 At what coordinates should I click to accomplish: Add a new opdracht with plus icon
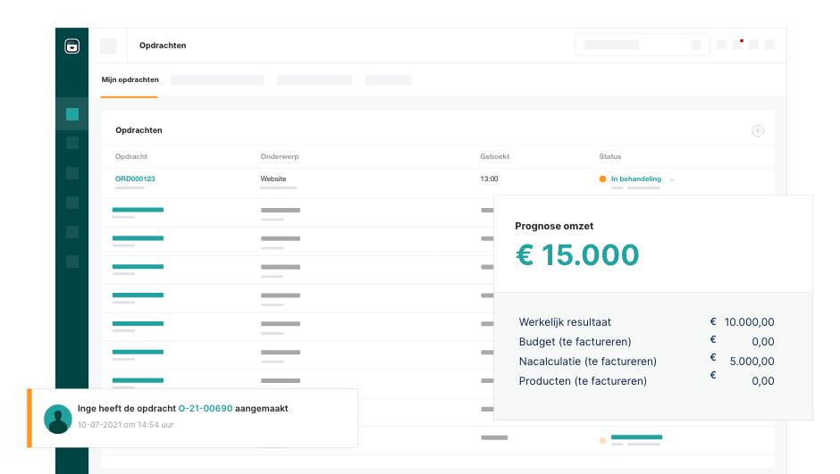758,131
